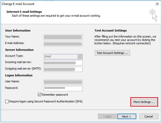
Task: Click the Logon Information section heading
Action: pyautogui.click(x=19, y=75)
